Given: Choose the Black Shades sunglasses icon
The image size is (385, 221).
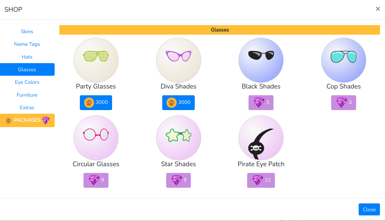Looking at the screenshot, I should tap(261, 60).
